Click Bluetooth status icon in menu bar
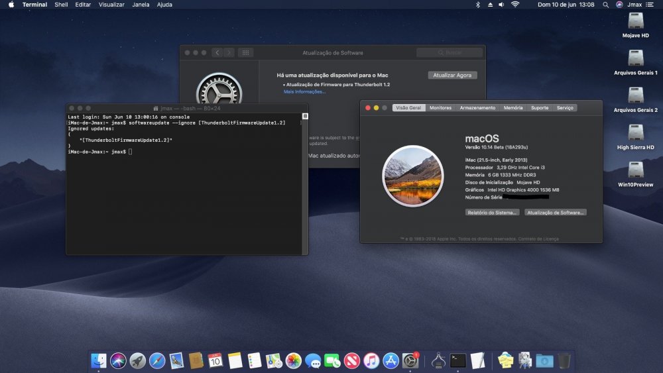The width and height of the screenshot is (663, 373). (478, 5)
